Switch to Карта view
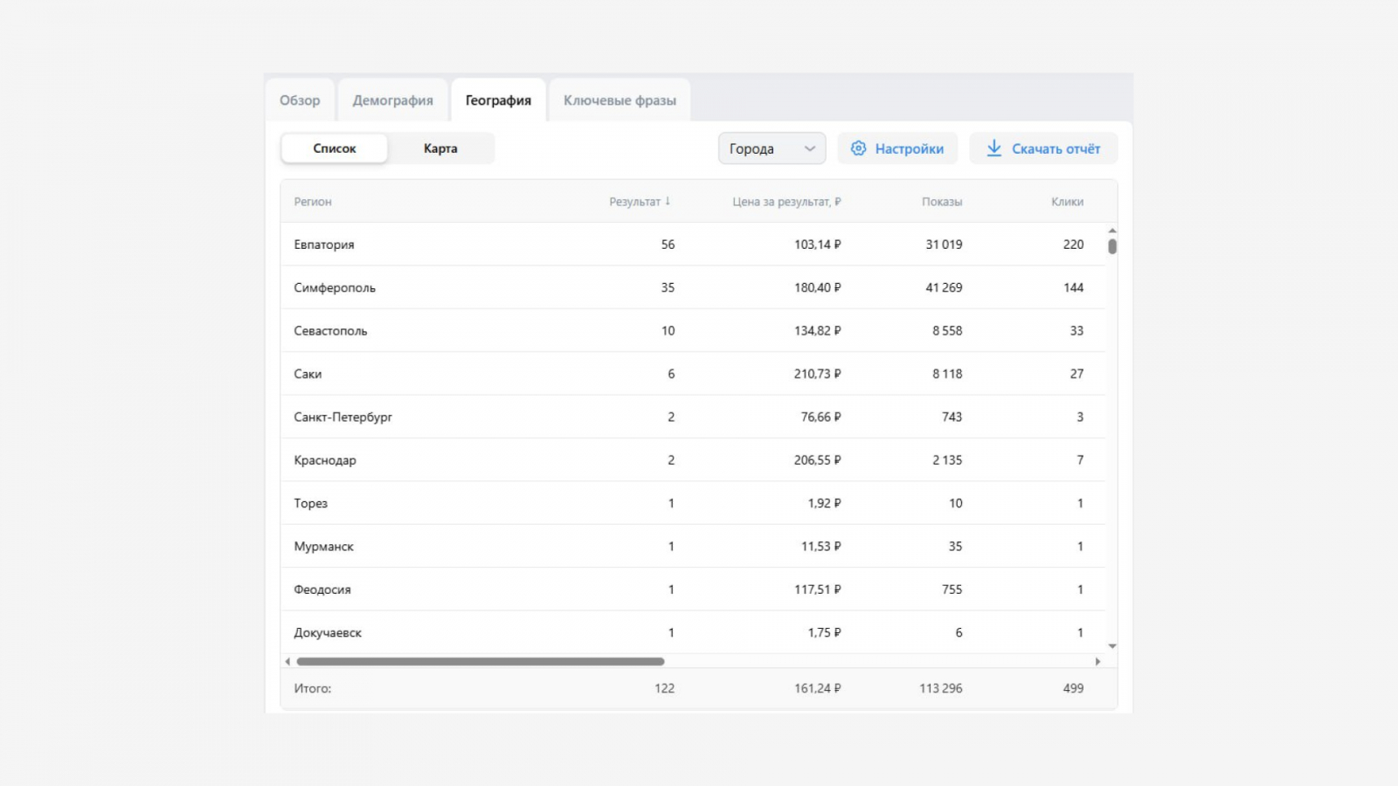 point(440,148)
